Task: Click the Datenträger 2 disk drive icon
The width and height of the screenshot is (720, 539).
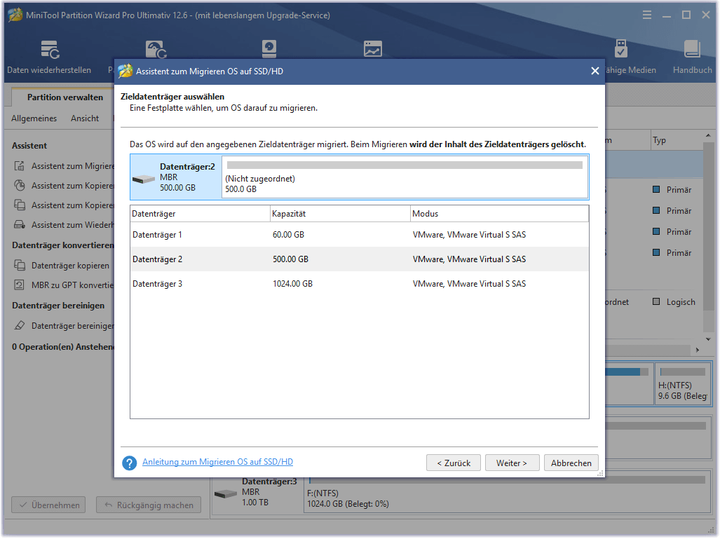Action: [144, 178]
